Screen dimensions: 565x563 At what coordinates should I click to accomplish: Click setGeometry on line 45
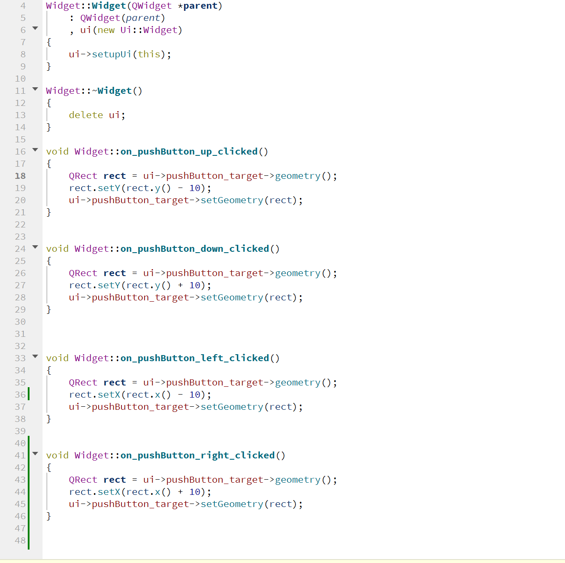click(232, 504)
